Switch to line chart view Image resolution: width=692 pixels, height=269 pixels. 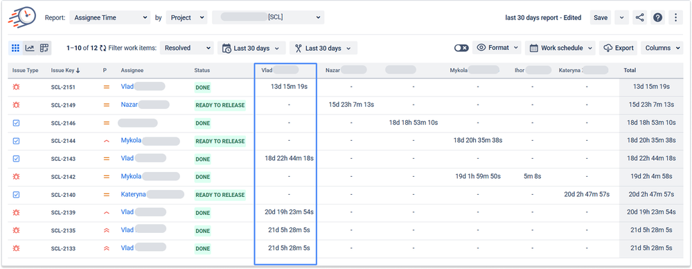[30, 48]
